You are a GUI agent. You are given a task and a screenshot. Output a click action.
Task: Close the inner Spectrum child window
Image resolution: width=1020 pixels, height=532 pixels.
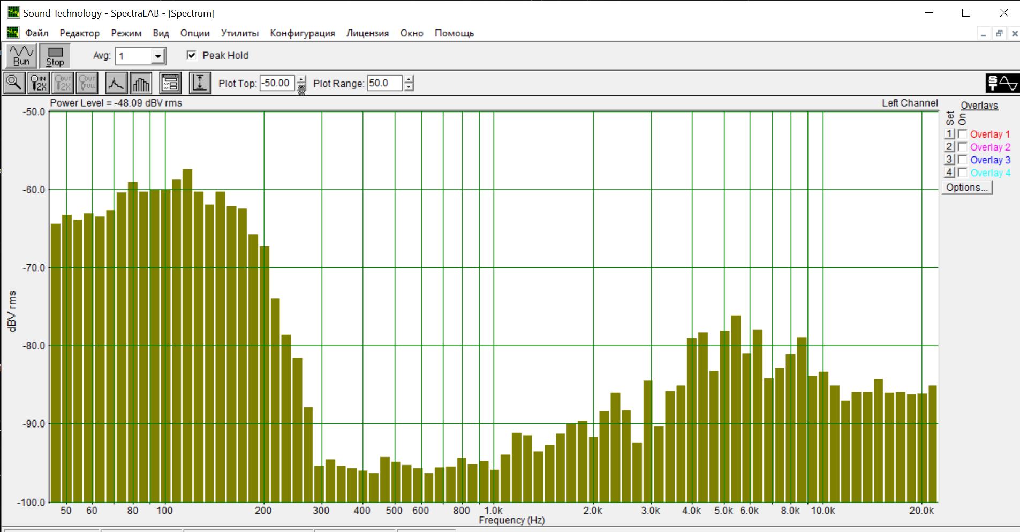pos(1014,34)
